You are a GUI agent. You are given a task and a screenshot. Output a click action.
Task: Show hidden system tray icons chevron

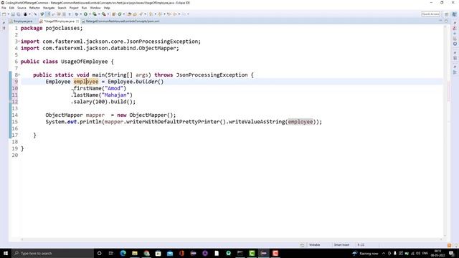coord(384,253)
